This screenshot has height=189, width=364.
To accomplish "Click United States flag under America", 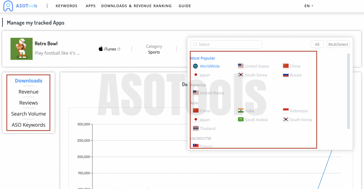I will click(x=196, y=93).
